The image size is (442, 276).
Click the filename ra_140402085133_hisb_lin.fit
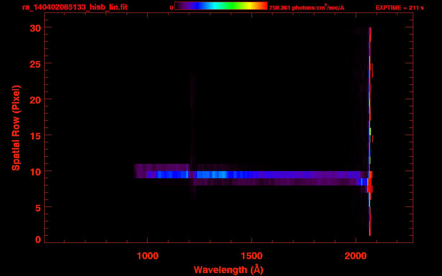point(75,7)
